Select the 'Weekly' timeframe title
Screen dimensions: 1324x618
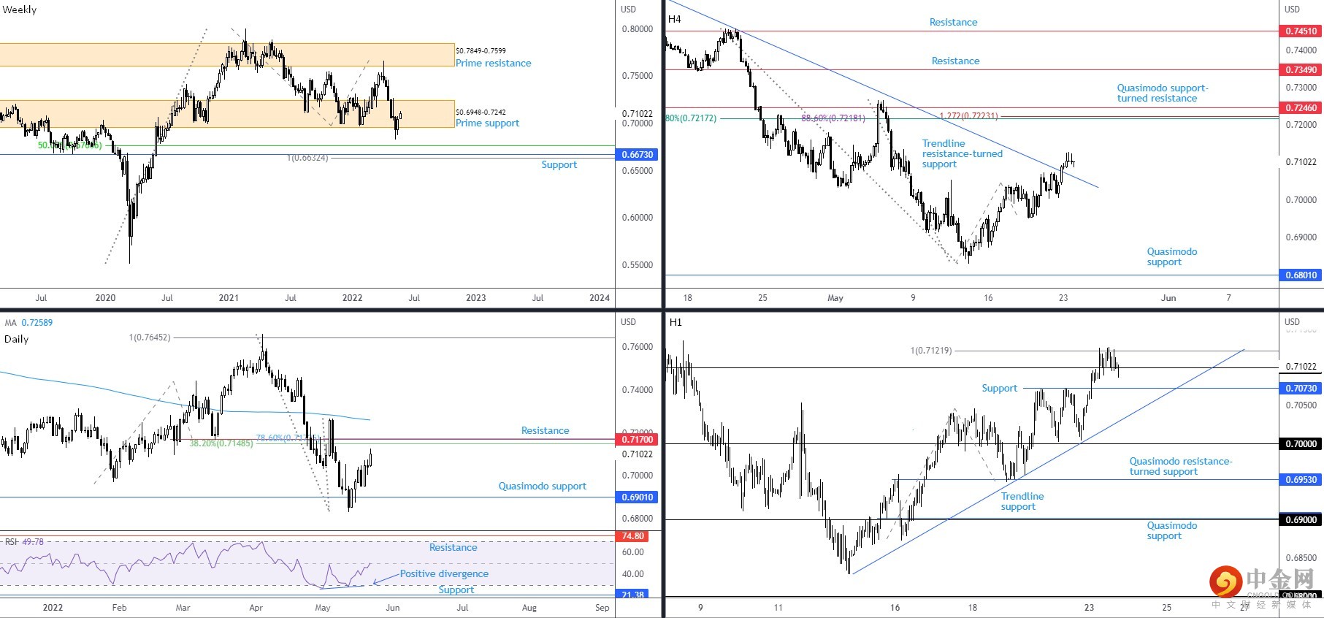pos(20,9)
